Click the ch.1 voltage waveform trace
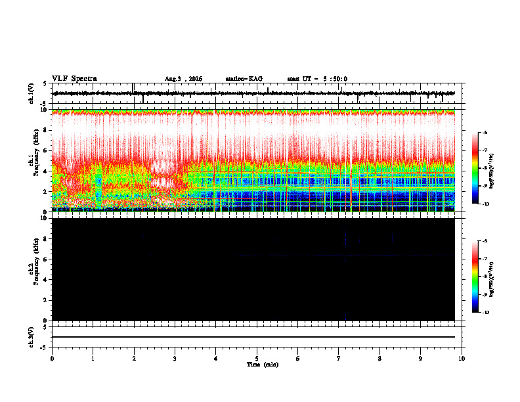Viewport: 520px width, 402px height. pos(253,93)
